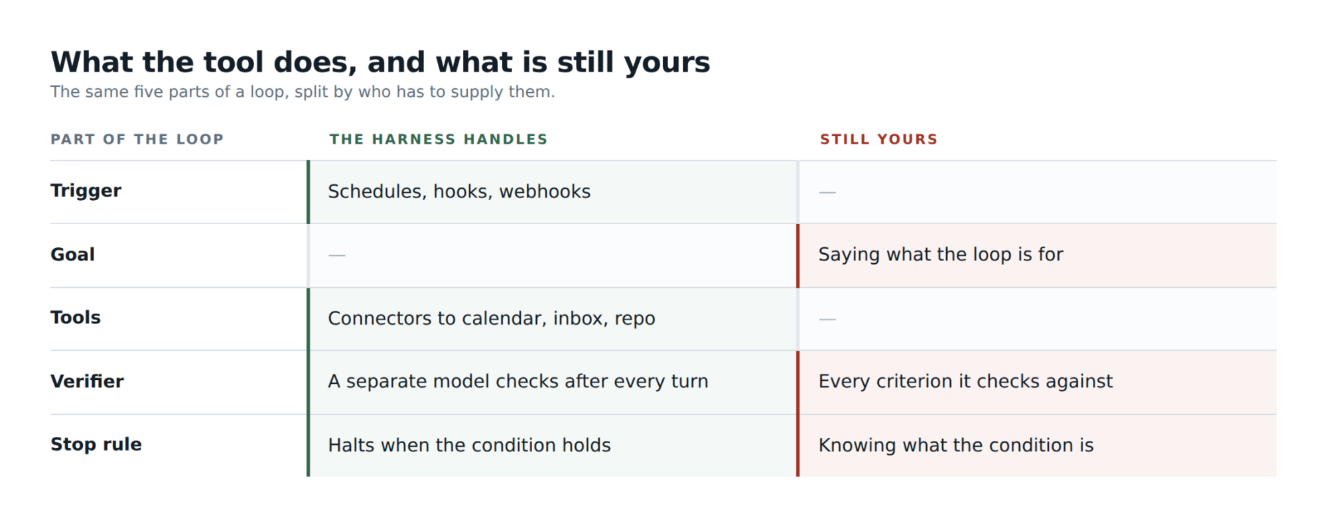The image size is (1327, 527).
Task: Click Every criterion it checks against cell
Action: [1038, 382]
